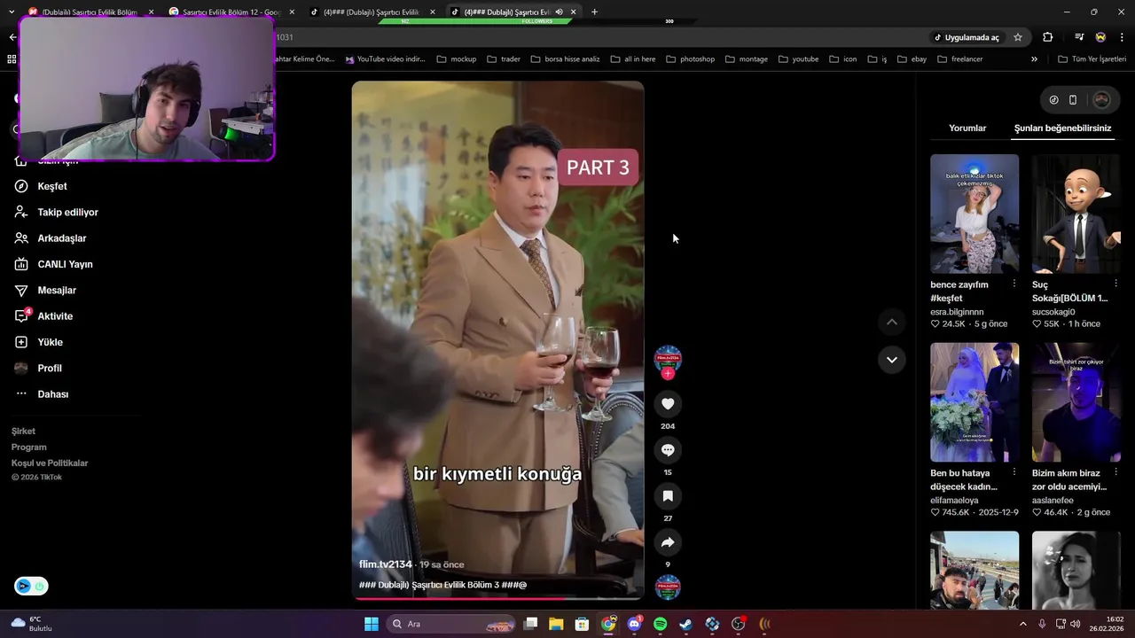Open Discord from the taskbar
1135x638 pixels.
click(634, 624)
